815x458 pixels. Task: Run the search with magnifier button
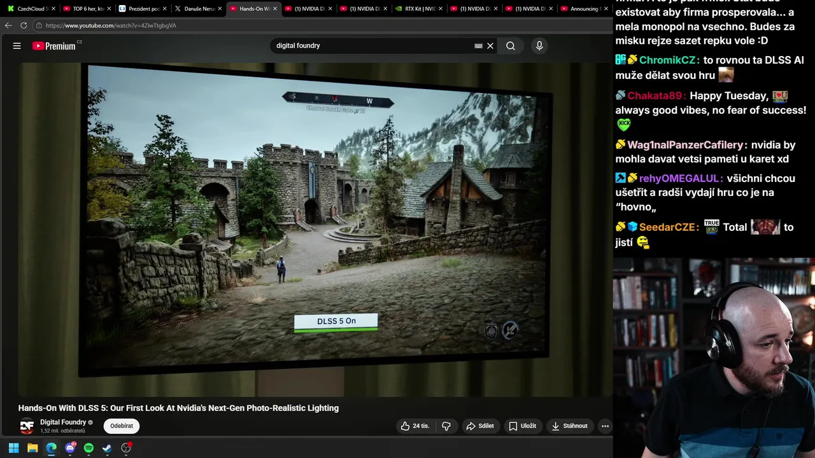coord(511,46)
